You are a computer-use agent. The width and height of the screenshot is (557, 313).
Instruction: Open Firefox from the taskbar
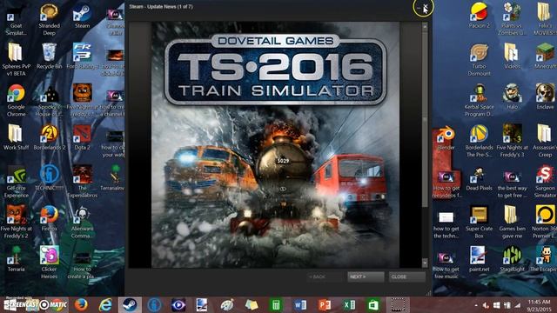click(x=81, y=305)
